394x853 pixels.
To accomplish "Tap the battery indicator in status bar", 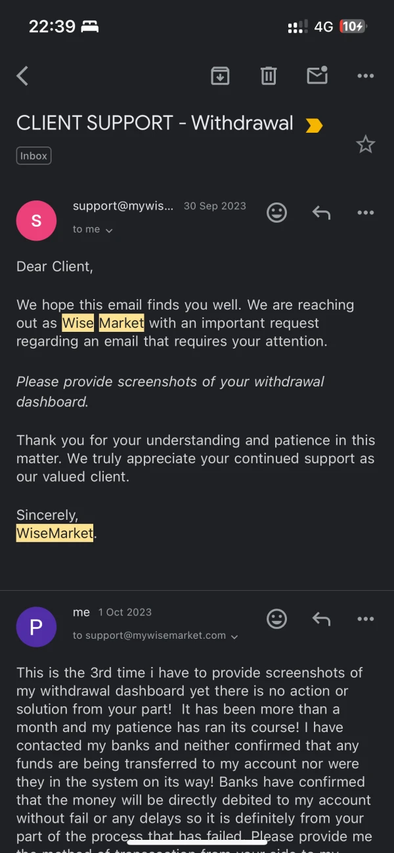I will click(x=352, y=26).
